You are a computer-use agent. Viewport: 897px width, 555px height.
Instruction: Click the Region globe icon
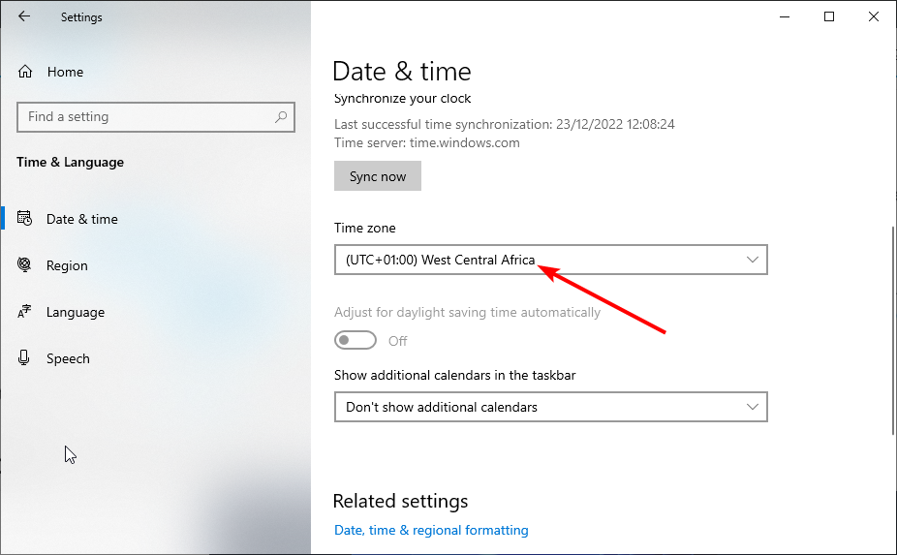24,264
